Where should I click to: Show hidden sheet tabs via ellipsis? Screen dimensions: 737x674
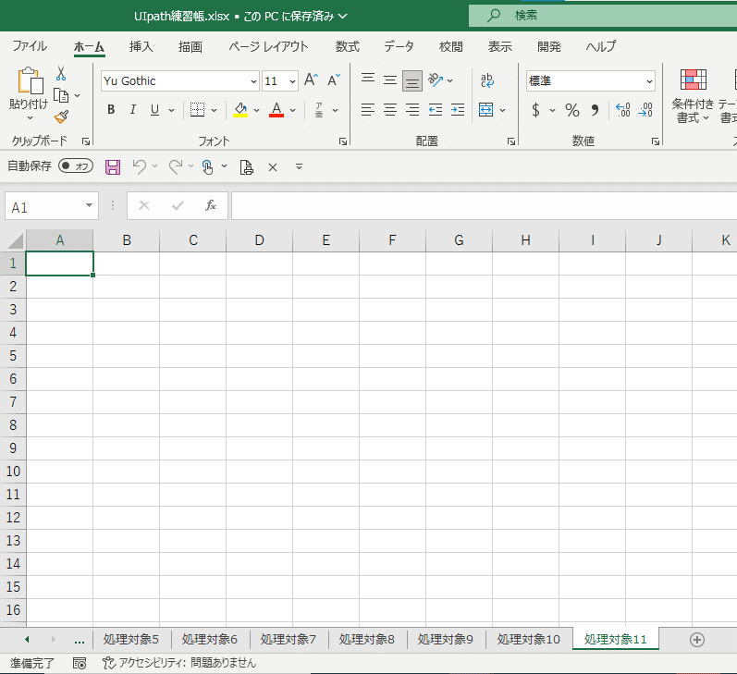(80, 640)
